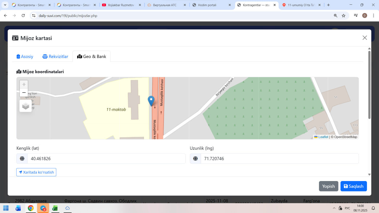The height and width of the screenshot is (213, 379).
Task: Close the Mijoz kartasi dialog
Action: click(x=365, y=38)
